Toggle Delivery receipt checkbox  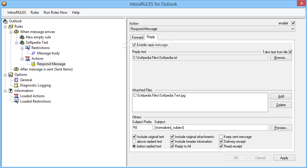pyautogui.click(x=221, y=141)
